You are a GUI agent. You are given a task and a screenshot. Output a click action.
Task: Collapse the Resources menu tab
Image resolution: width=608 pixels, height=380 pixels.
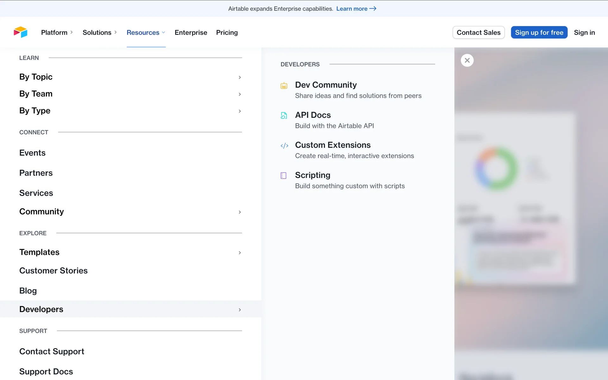click(x=146, y=32)
